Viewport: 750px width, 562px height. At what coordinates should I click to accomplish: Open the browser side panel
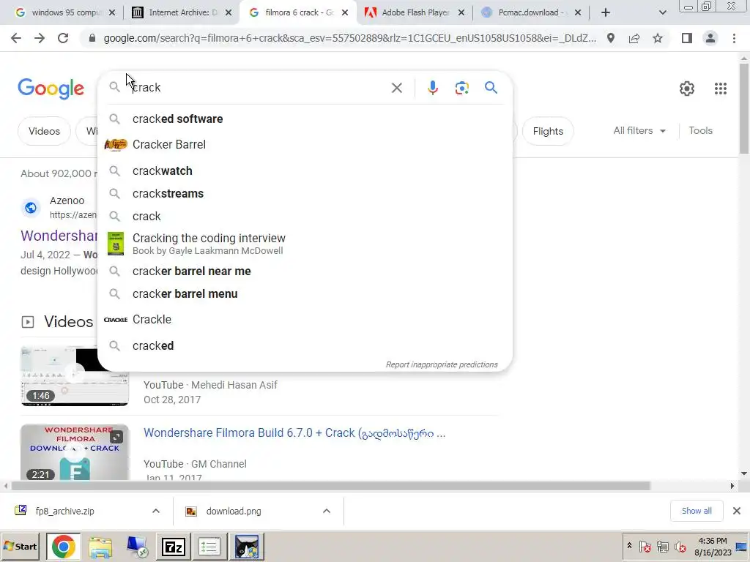[x=687, y=38]
